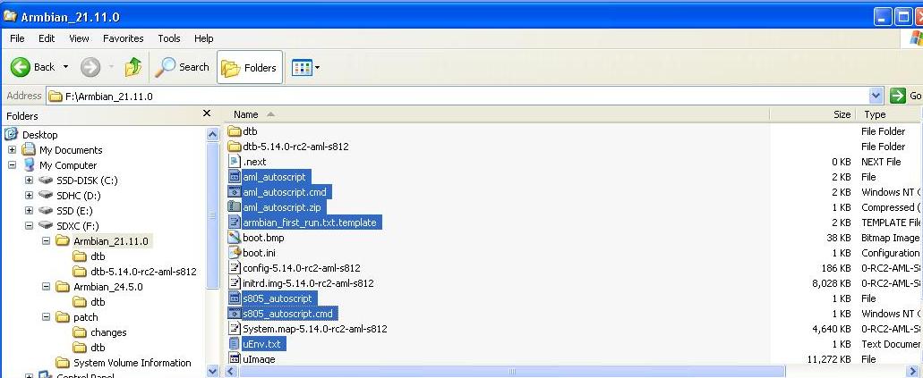Open the Tools menu
This screenshot has height=378, width=923.
pos(169,38)
